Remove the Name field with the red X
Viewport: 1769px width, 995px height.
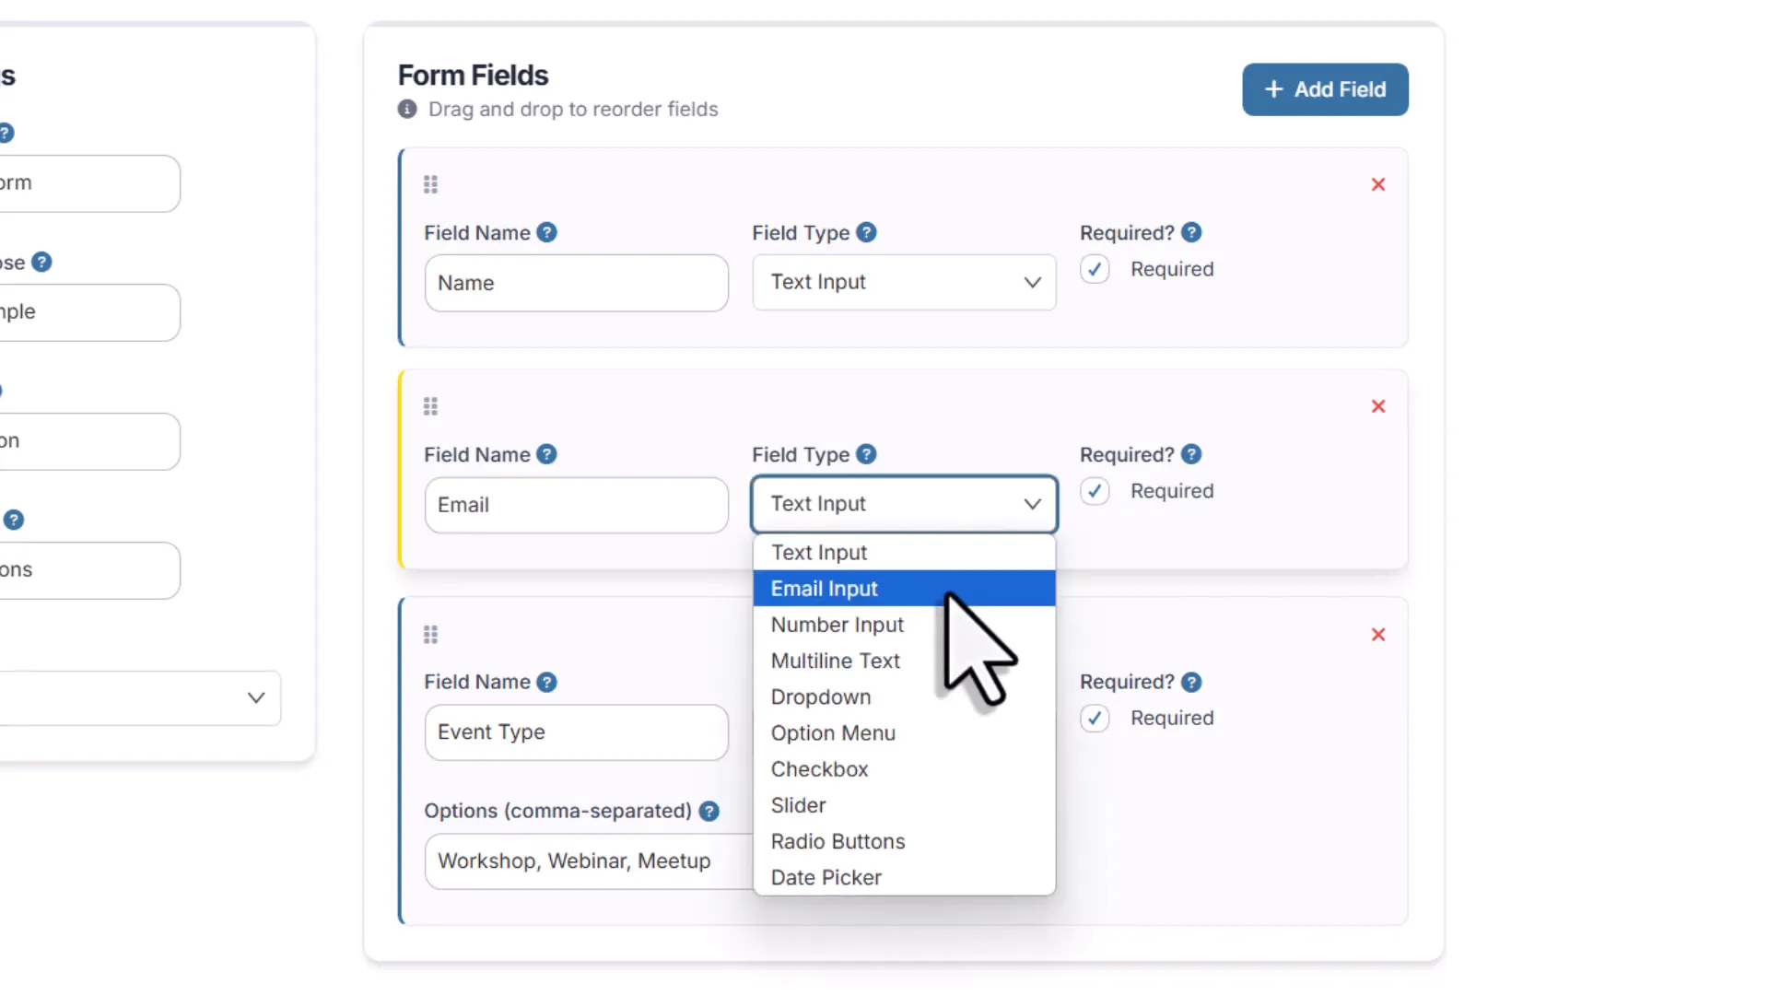point(1378,184)
